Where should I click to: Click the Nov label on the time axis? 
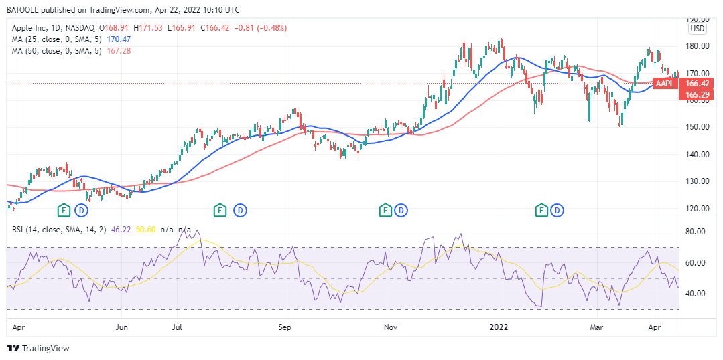tap(390, 328)
